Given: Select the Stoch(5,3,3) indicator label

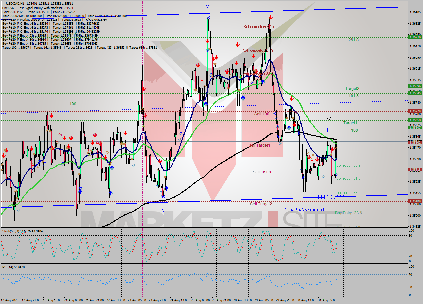Looking at the screenshot, I should (x=22, y=231).
